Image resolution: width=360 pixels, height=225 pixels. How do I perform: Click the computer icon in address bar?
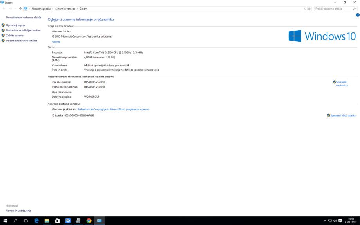tap(25, 9)
